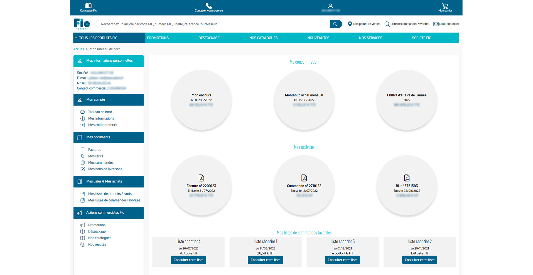Viewport: 533px width, 275px height.
Task: Open PDF icon of Commande n° 2718122
Action: 304,178
